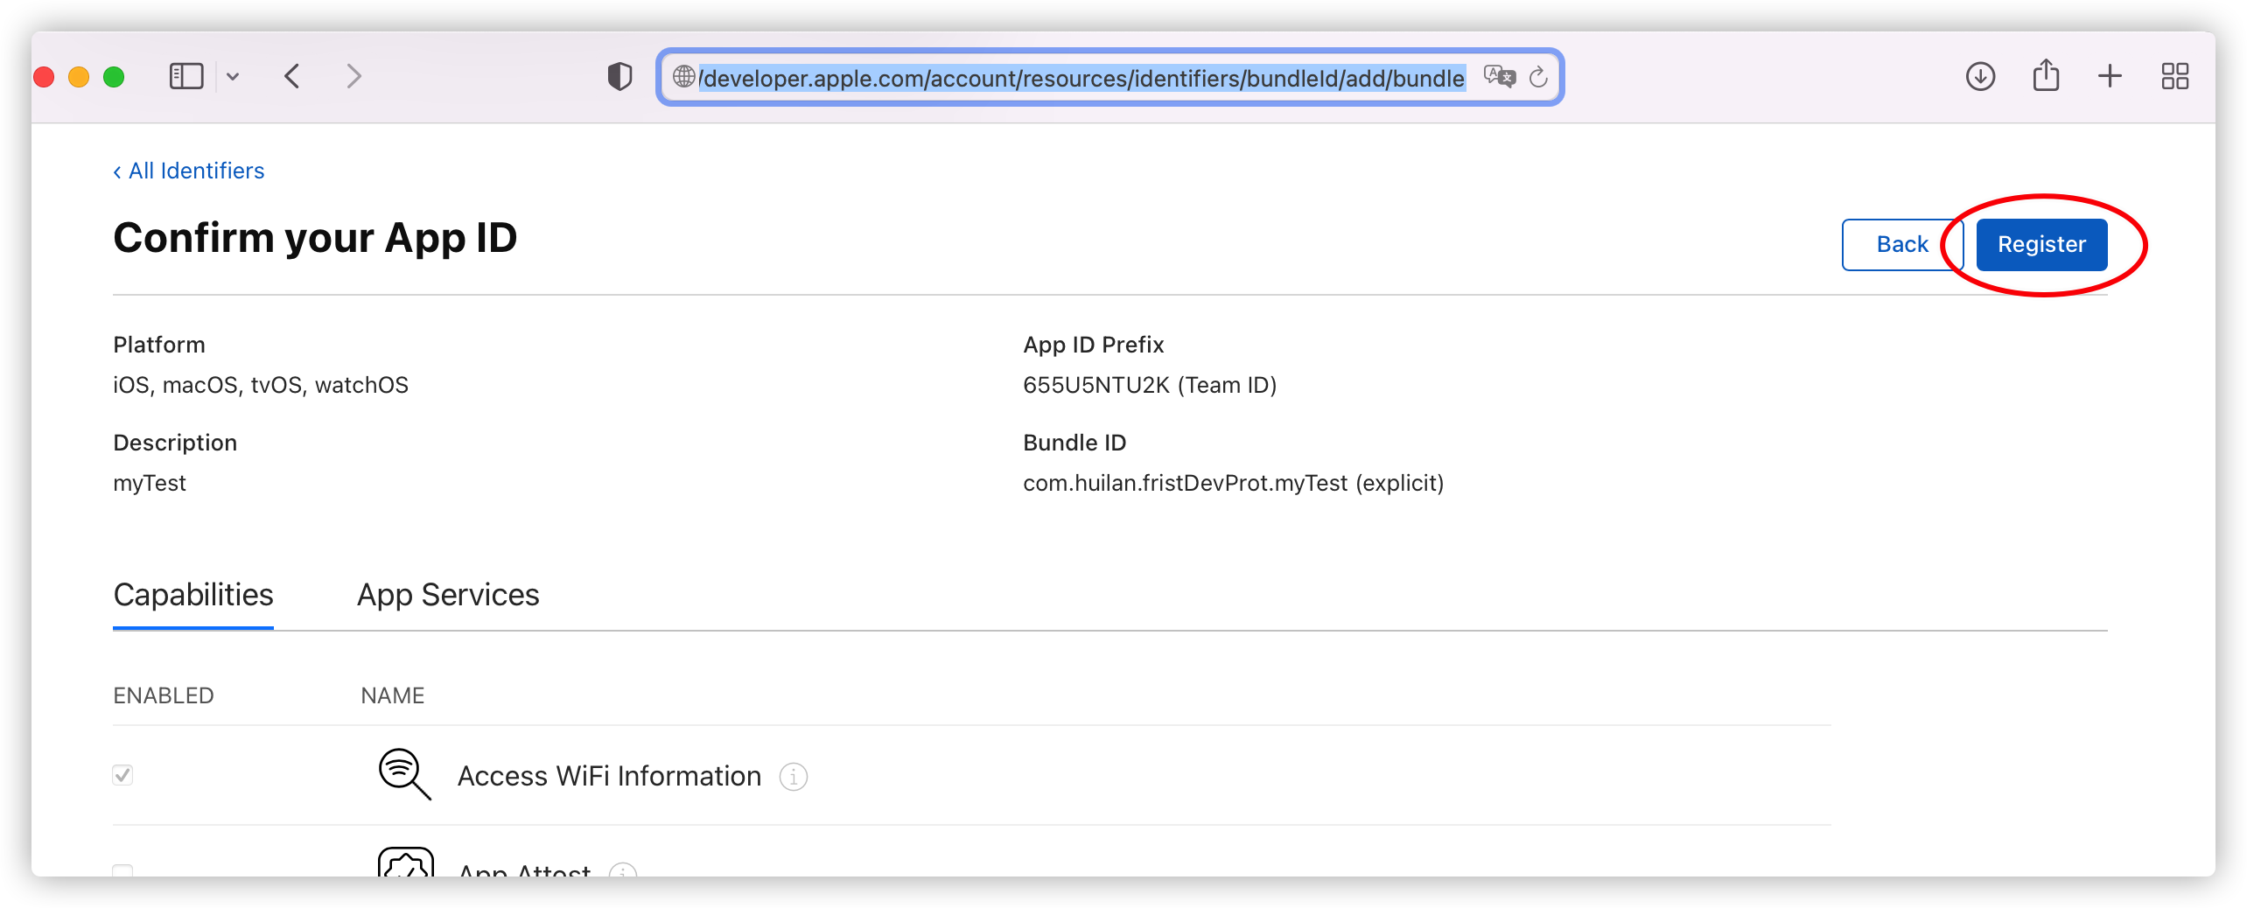
Task: Toggle the Safari sidebar icon
Action: click(185, 77)
